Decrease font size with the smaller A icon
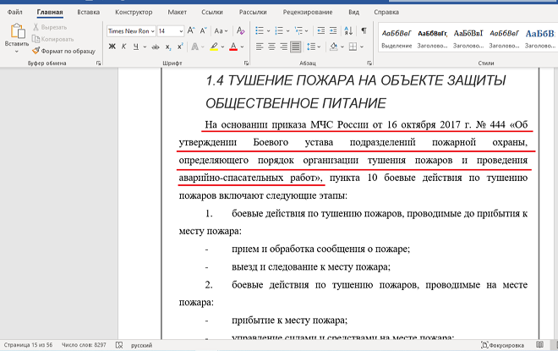This screenshot has height=351, width=558. [203, 30]
